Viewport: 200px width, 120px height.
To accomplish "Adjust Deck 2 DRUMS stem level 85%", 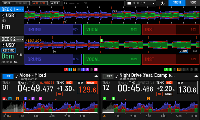I will pyautogui.click(x=53, y=59).
